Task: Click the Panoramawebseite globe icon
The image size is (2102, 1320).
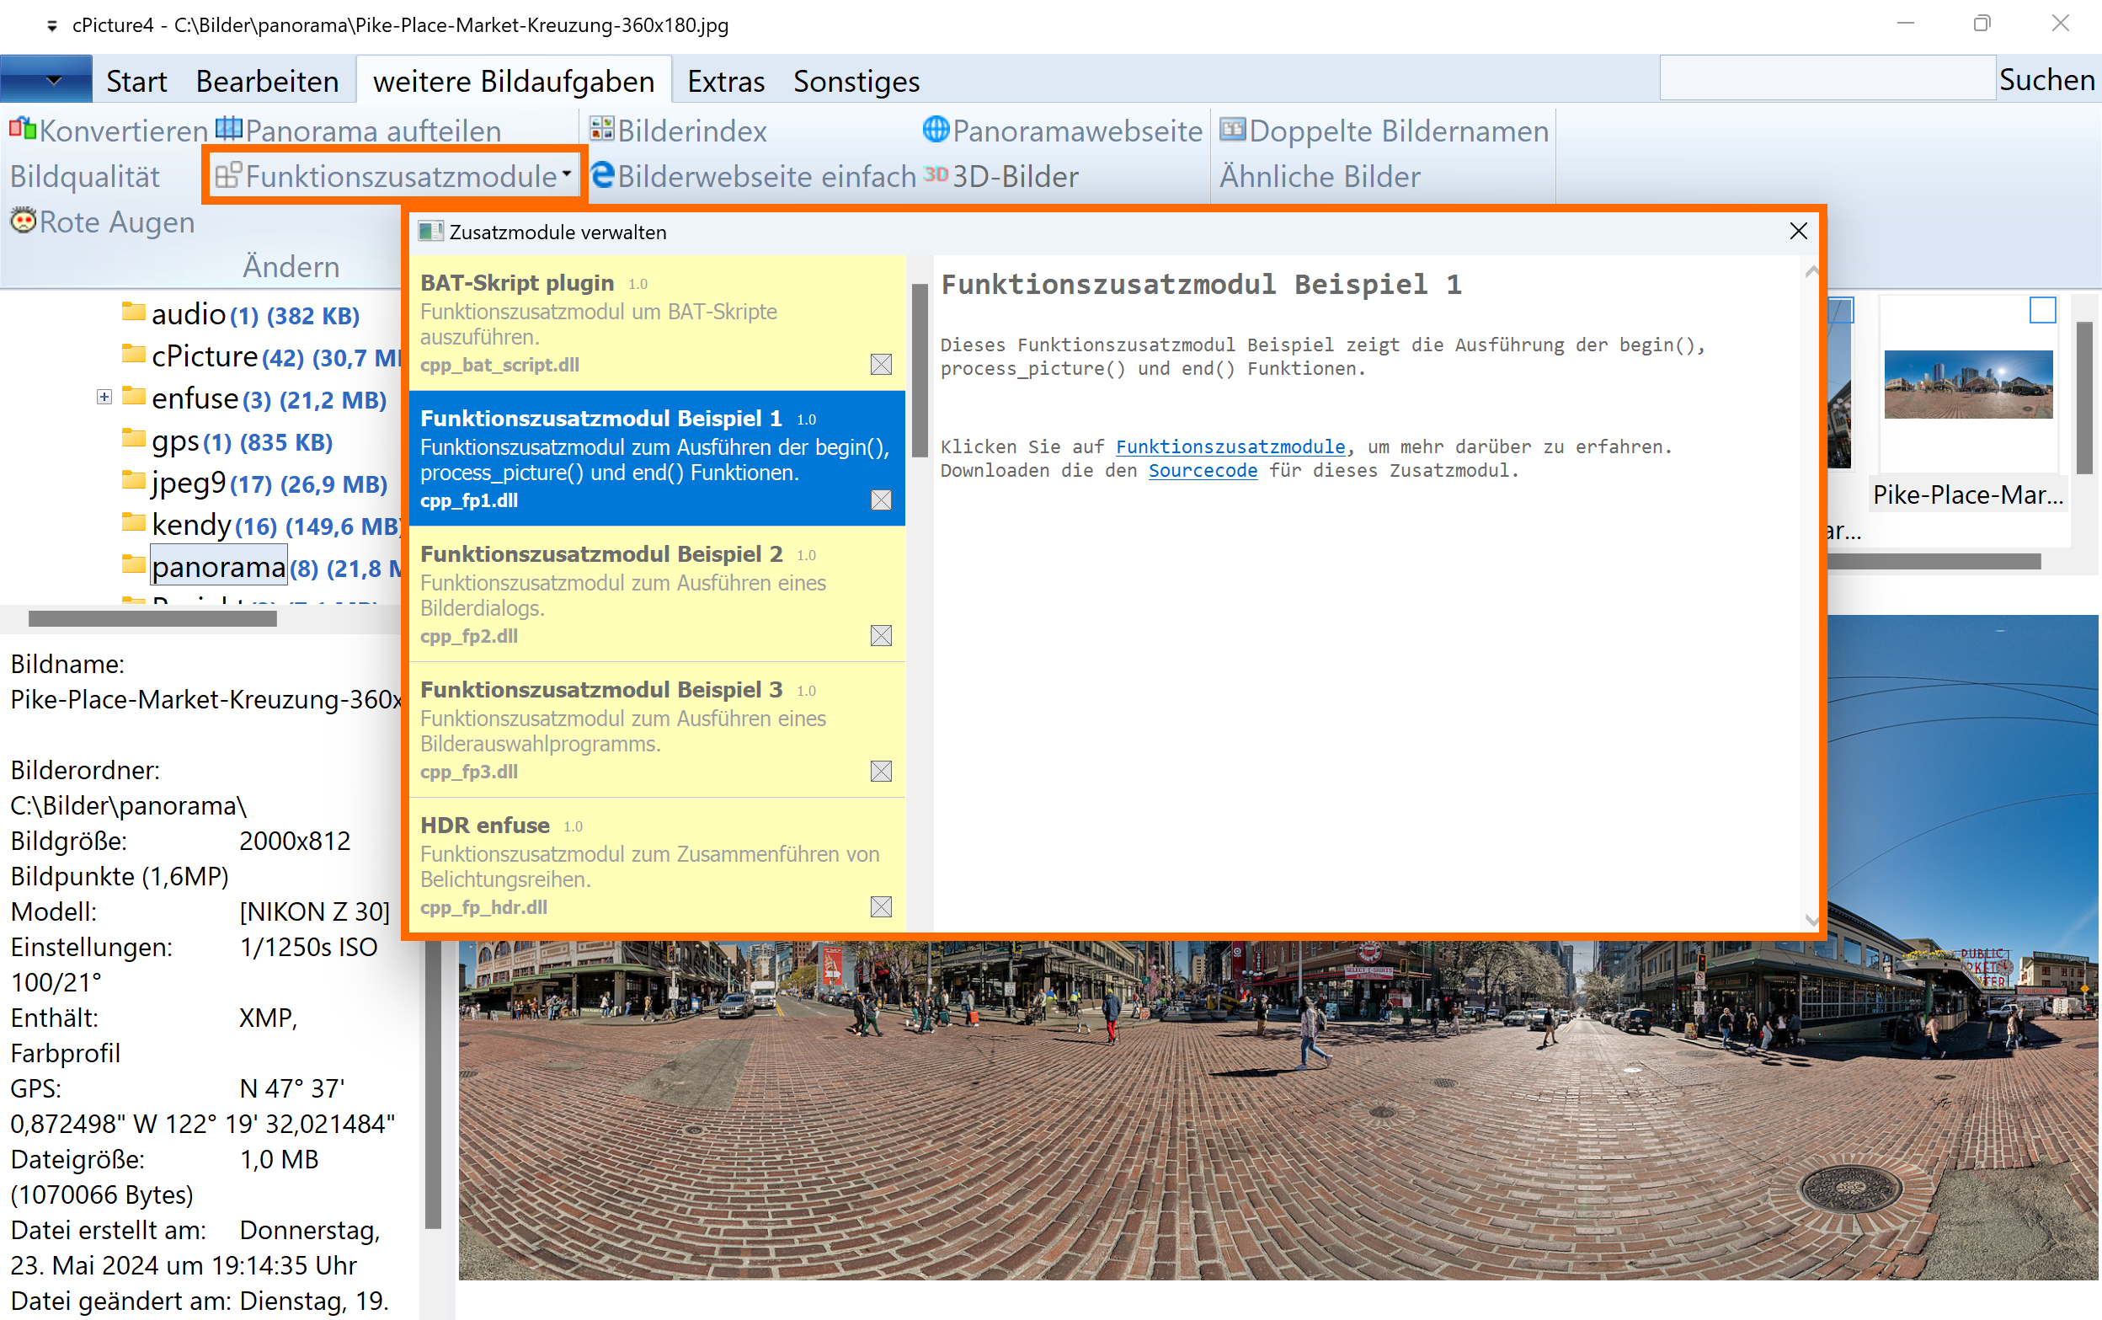Action: click(x=936, y=129)
